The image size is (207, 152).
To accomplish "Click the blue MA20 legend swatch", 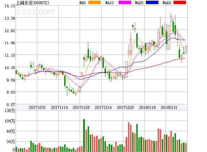I will point(152,2).
